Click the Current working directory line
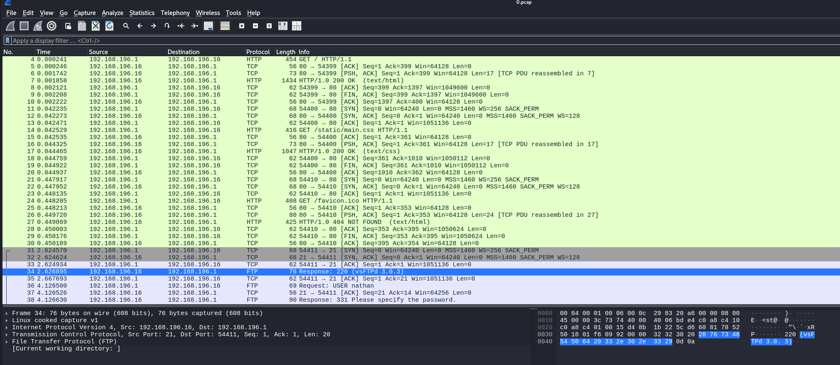 [x=66, y=349]
